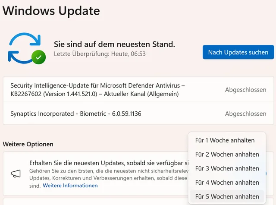Viewport: 276px width, 205px height.
Task: Select Für 4 Wochen anhalten option
Action: click(x=227, y=183)
